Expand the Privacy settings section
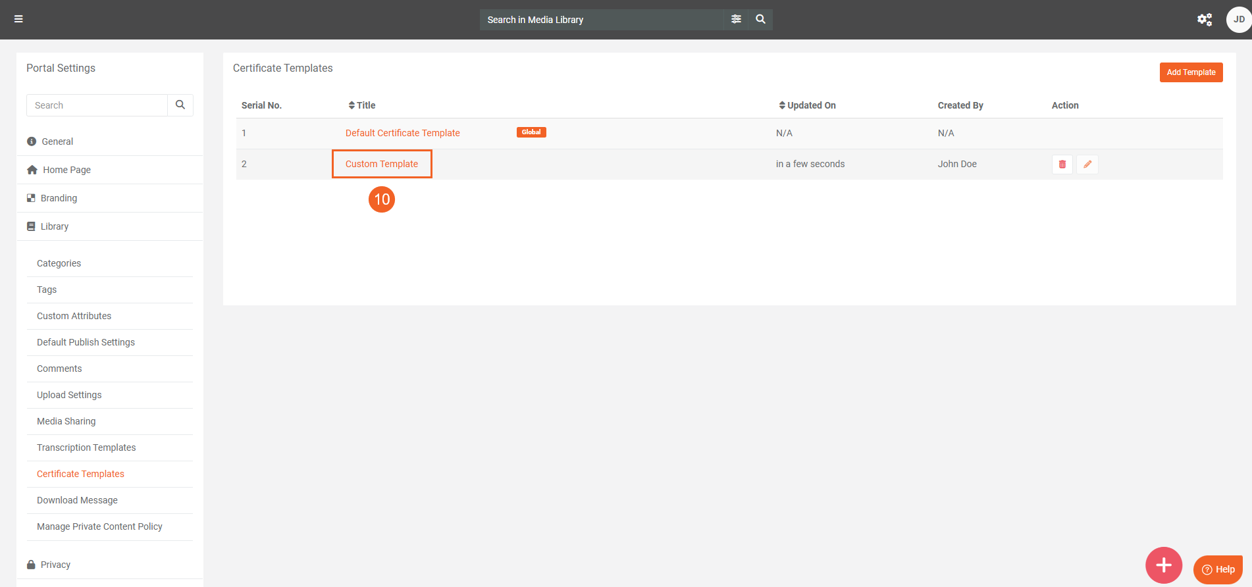Viewport: 1252px width, 587px height. (x=55, y=565)
